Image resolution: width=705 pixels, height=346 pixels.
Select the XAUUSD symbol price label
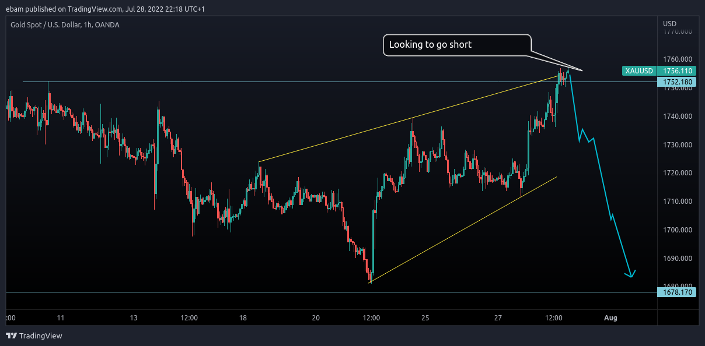pyautogui.click(x=640, y=71)
